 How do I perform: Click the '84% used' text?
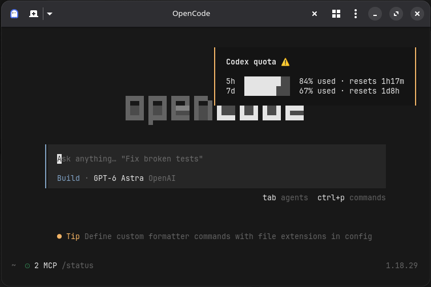tap(317, 81)
